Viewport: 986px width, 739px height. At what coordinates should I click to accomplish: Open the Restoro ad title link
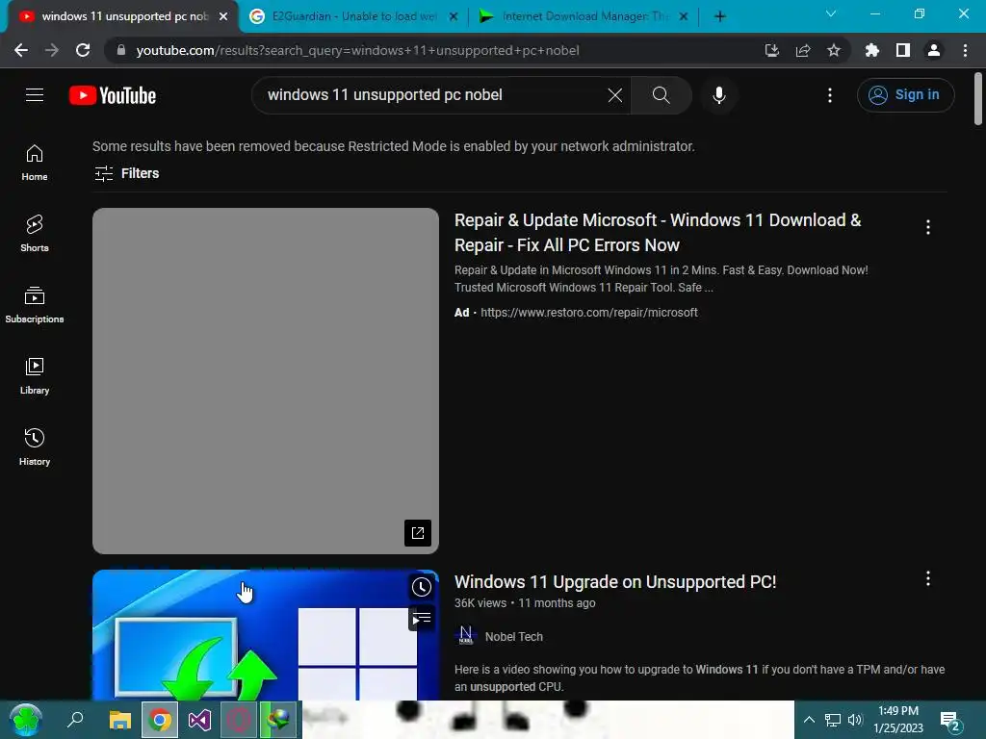[657, 233]
